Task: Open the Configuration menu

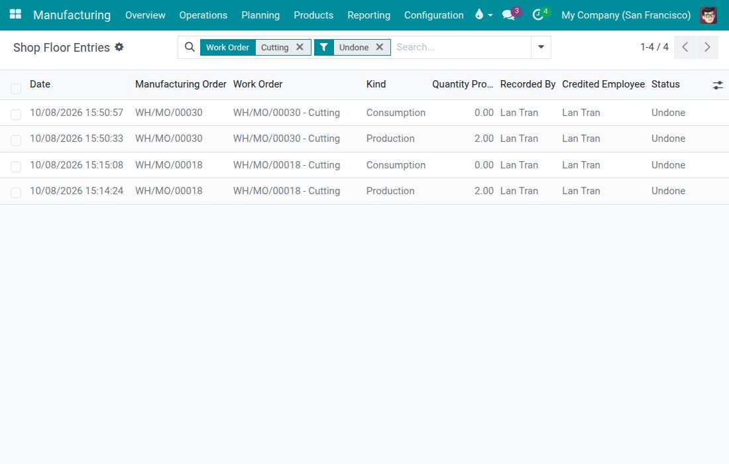Action: (434, 15)
